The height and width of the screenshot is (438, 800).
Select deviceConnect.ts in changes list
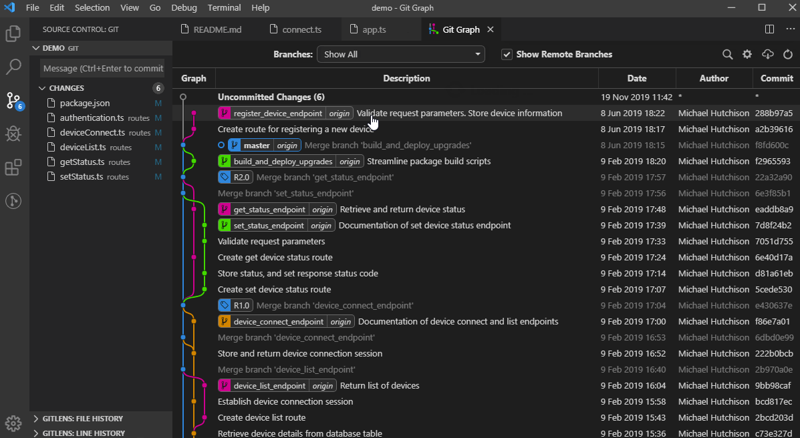click(x=101, y=133)
